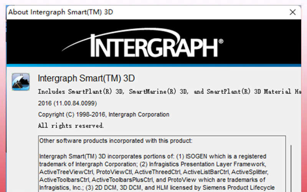Click the 'All rights reserved.' text
307x192 pixels.
pyautogui.click(x=71, y=125)
